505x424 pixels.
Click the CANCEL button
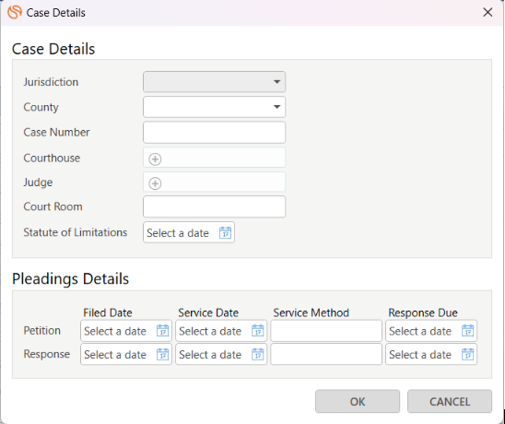450,402
